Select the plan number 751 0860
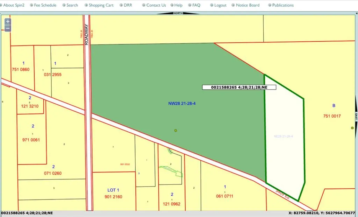Screen dimensions: 358x217 (21, 70)
